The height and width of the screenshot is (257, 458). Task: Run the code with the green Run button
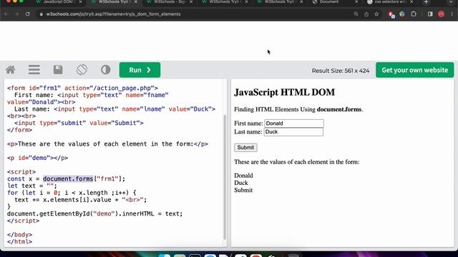point(140,70)
